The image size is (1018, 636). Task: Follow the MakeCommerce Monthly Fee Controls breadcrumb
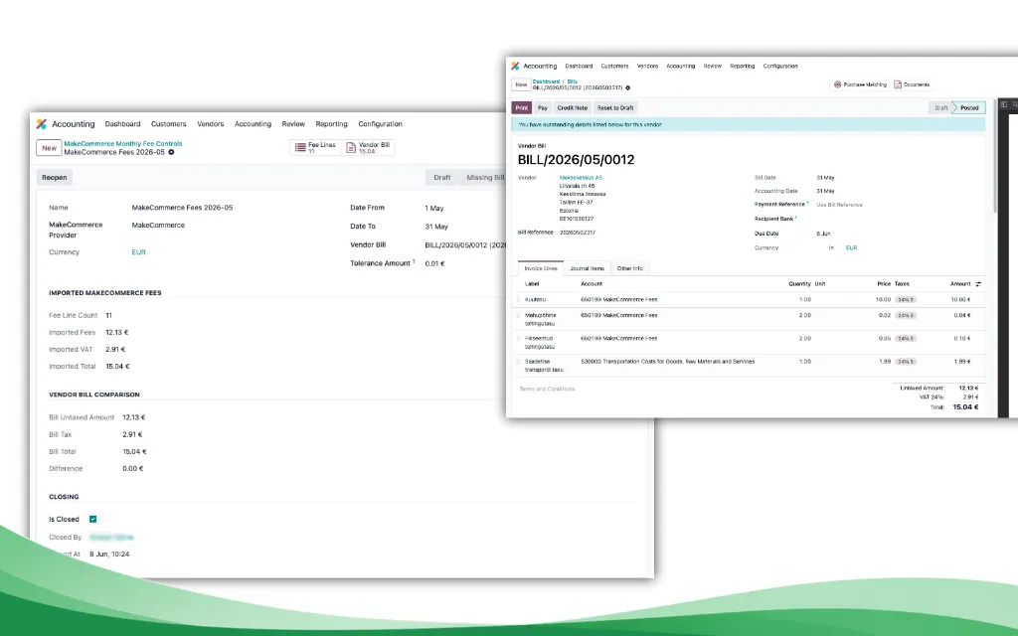pos(122,143)
